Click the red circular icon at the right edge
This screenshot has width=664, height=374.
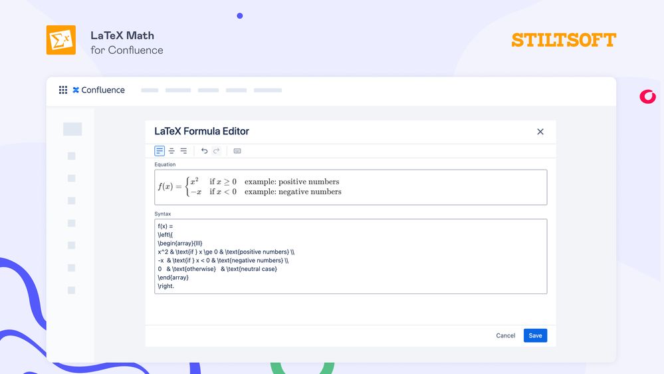tap(647, 96)
